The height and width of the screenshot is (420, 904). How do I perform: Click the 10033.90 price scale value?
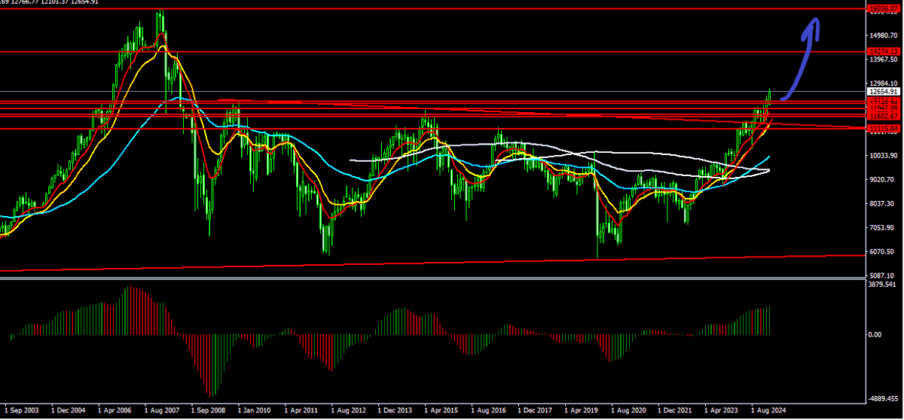pos(883,155)
